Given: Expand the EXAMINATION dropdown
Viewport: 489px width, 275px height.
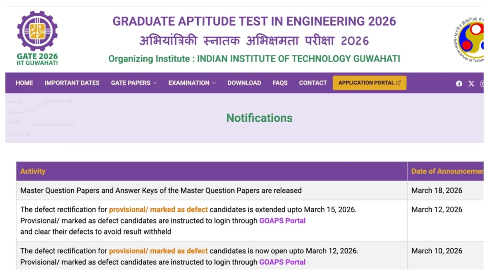Looking at the screenshot, I should pos(191,83).
